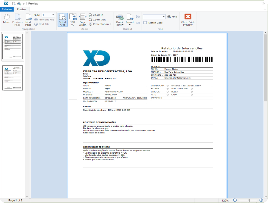Enable the Match Case checkbox
The image size is (268, 203).
coord(145,23)
